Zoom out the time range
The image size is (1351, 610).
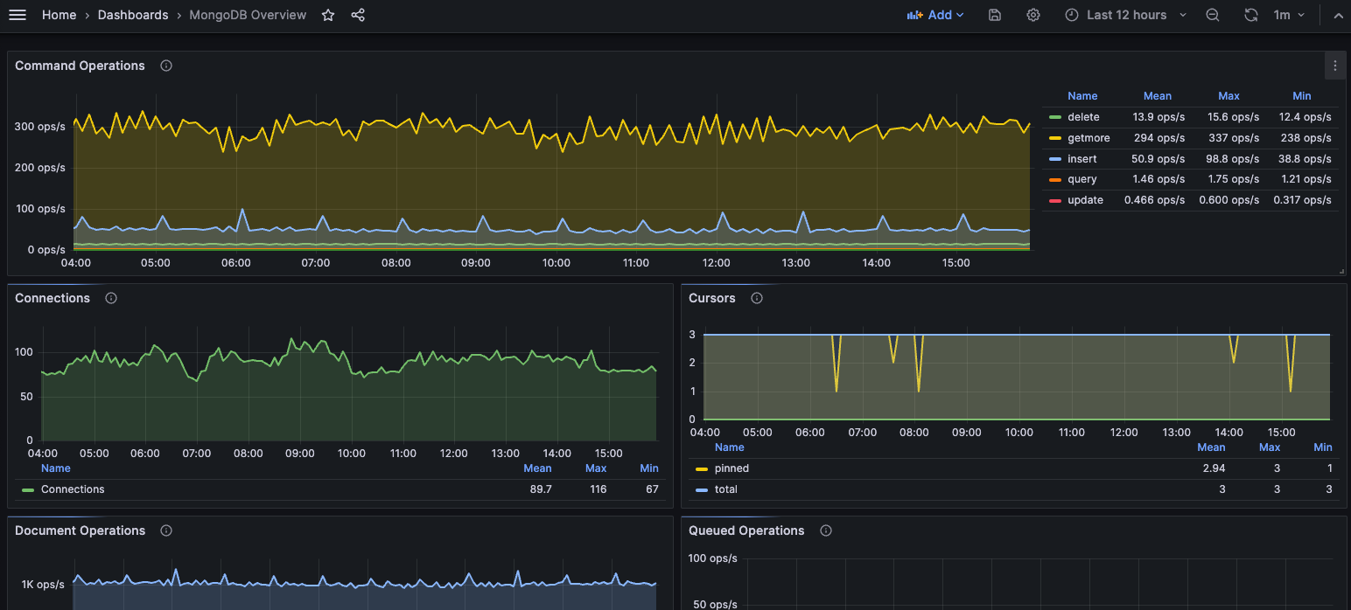[x=1213, y=15]
